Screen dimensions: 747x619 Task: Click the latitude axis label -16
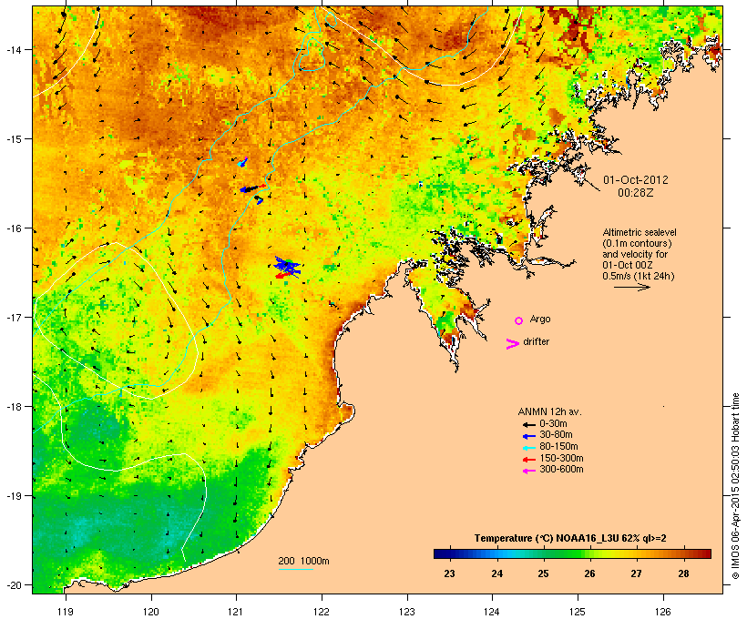13,228
